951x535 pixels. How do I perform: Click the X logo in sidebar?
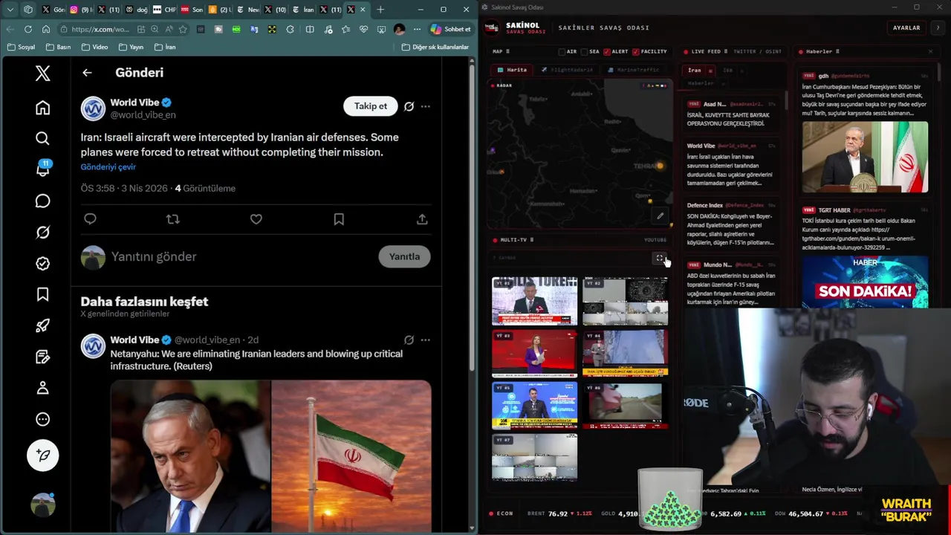pyautogui.click(x=42, y=73)
